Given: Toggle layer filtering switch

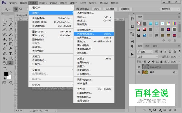Looking at the screenshot, I should point(179,51).
